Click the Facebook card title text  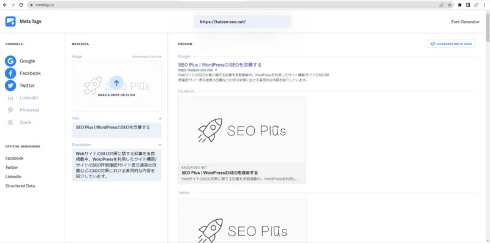(220, 173)
